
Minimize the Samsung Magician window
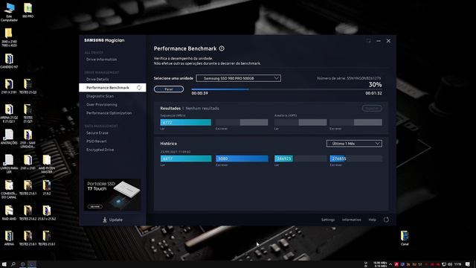[x=379, y=41]
